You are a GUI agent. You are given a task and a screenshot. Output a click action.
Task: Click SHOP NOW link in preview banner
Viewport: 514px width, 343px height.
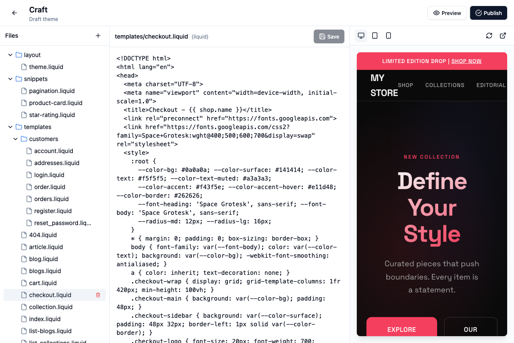coord(466,61)
